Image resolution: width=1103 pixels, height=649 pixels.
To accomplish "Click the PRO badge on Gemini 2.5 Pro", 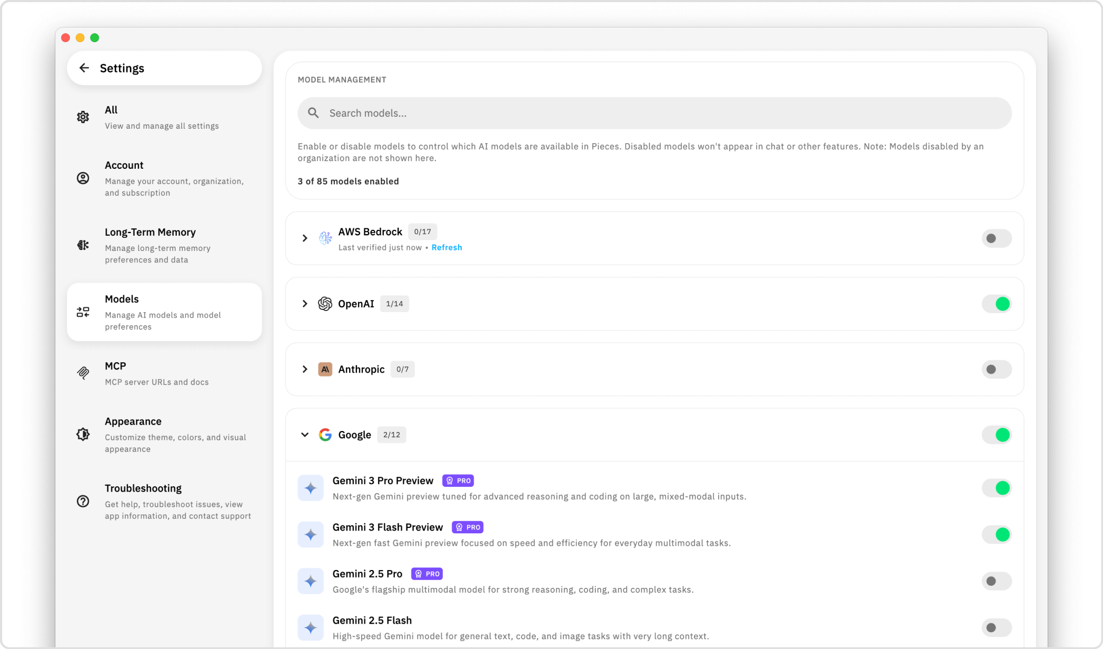I will click(427, 573).
